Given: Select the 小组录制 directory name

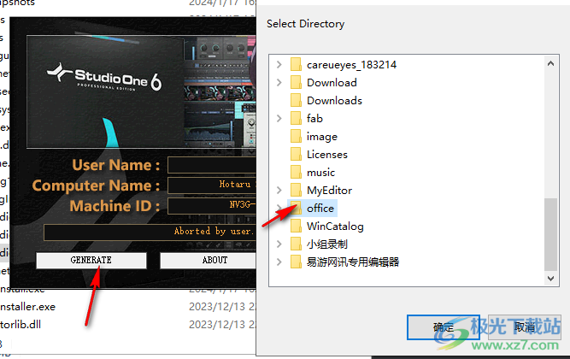Looking at the screenshot, I should (326, 244).
